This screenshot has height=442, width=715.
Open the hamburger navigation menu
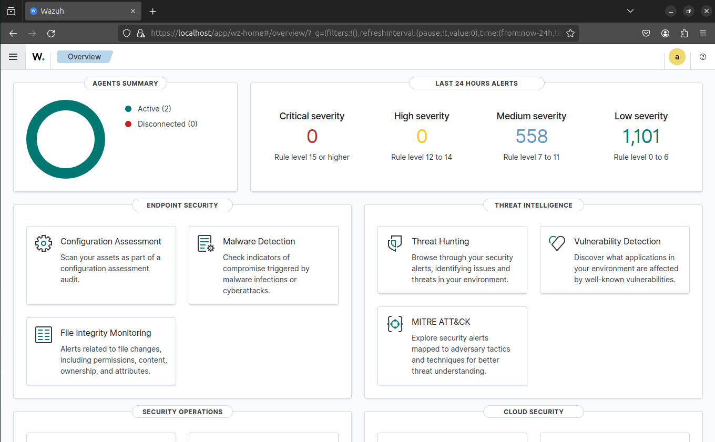coord(13,57)
